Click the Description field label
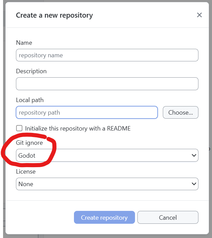The width and height of the screenshot is (212, 238). click(x=31, y=71)
